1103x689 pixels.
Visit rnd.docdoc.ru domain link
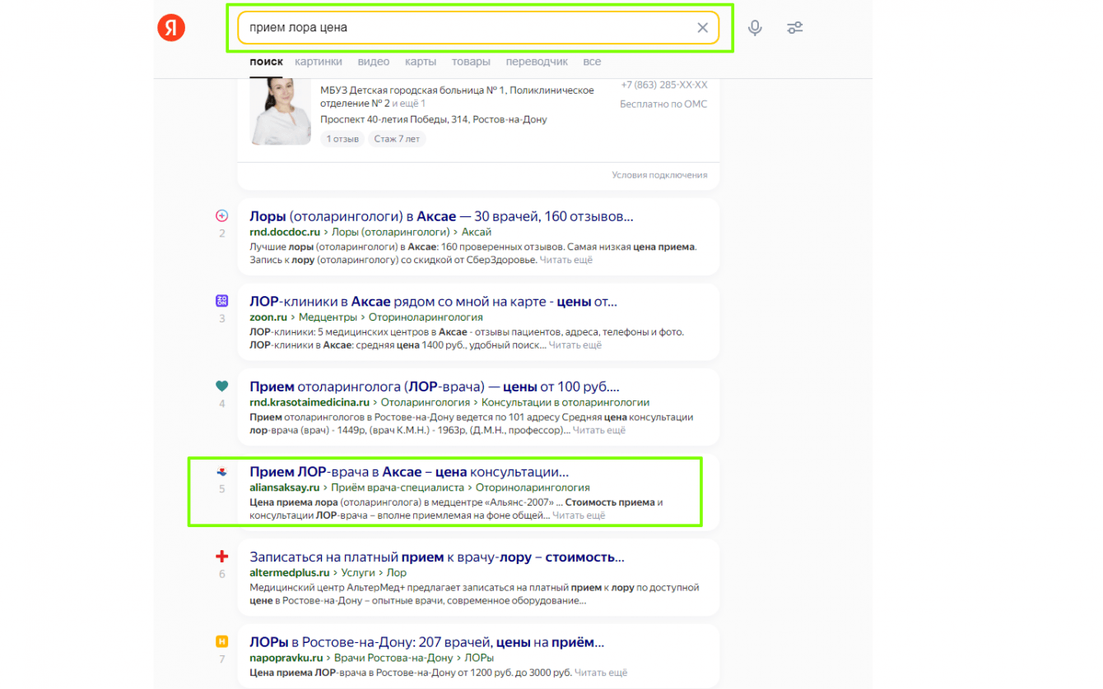[x=285, y=232]
